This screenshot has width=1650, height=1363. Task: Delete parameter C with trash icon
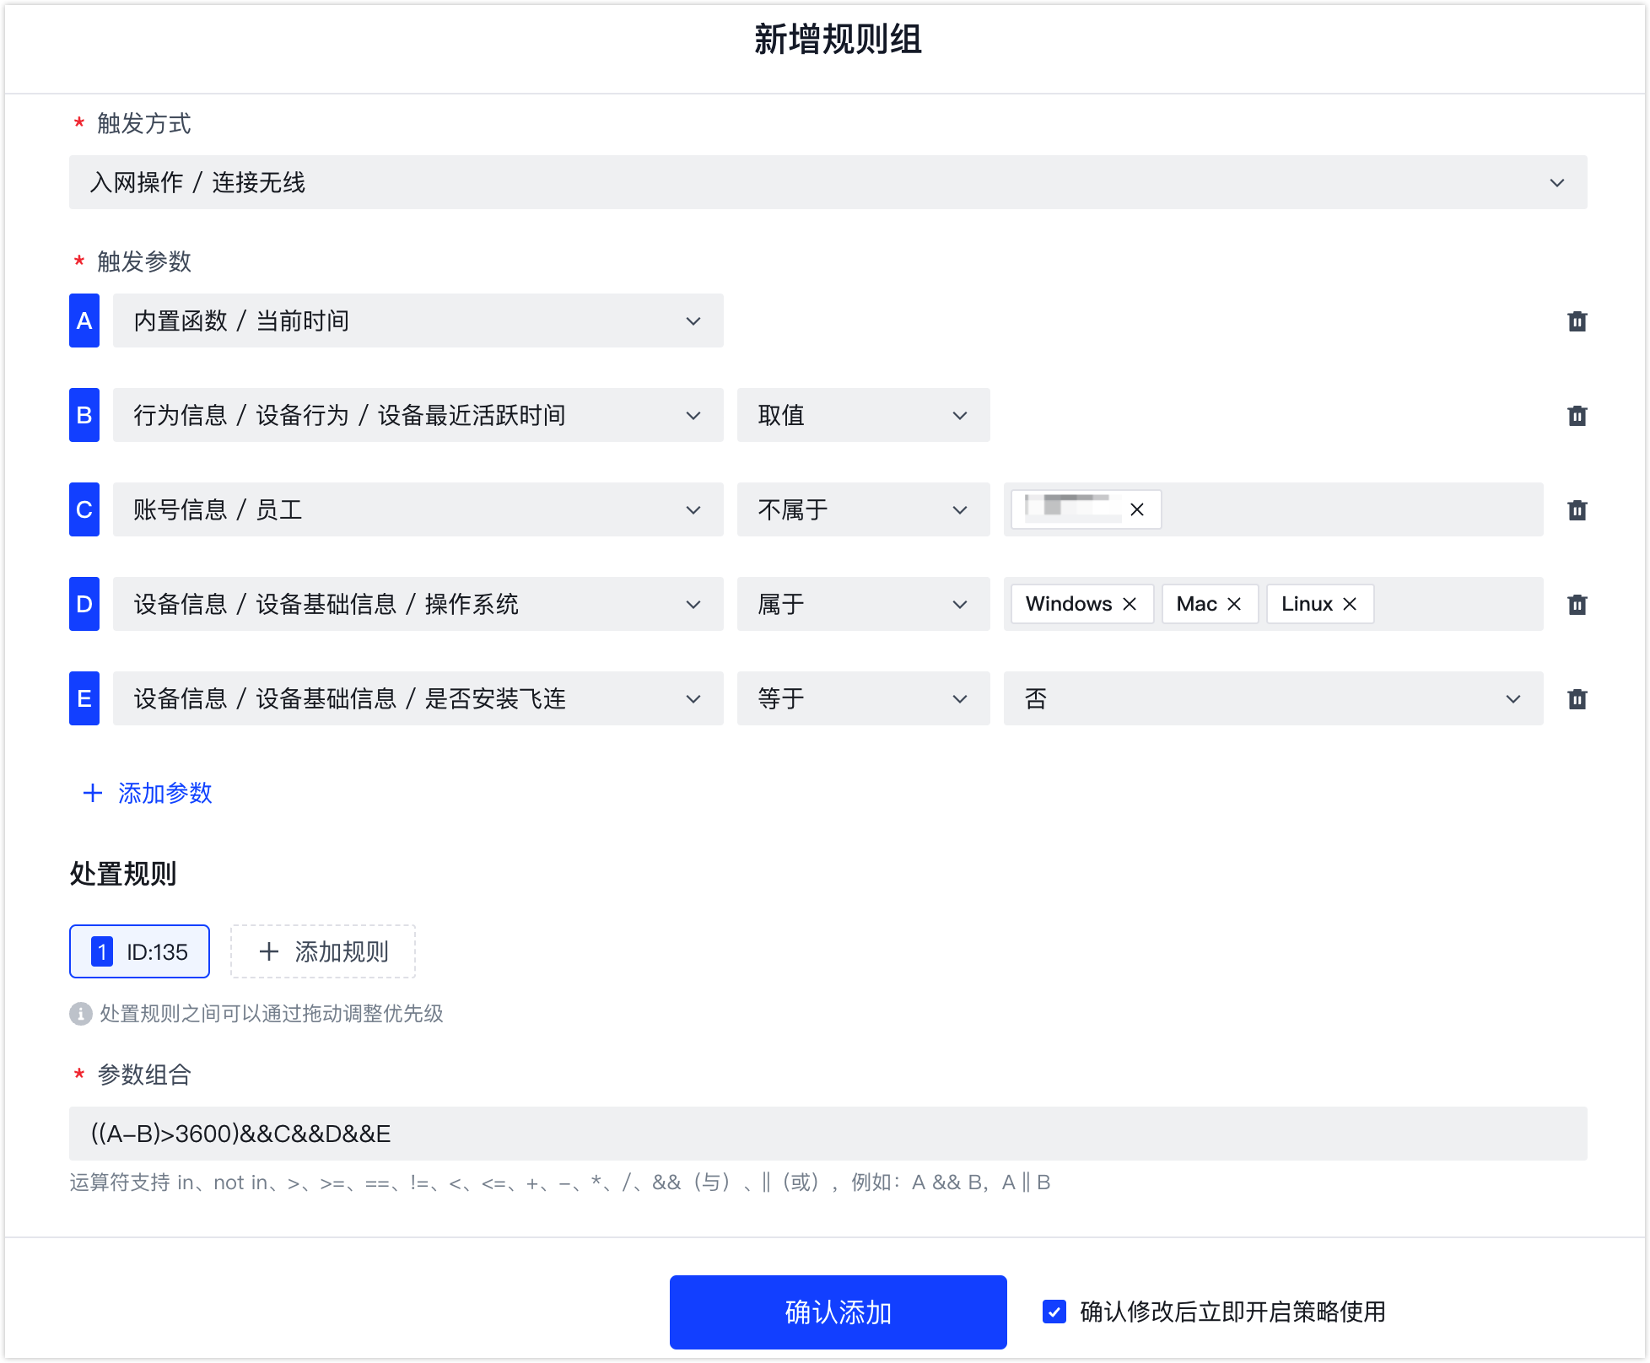(1577, 510)
